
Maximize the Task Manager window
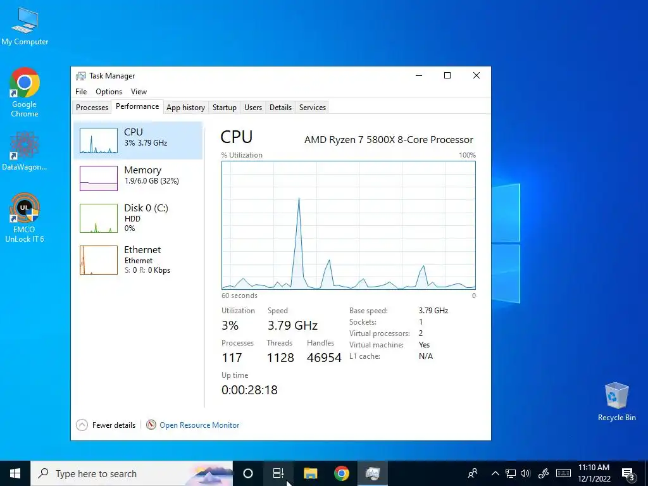click(x=447, y=75)
